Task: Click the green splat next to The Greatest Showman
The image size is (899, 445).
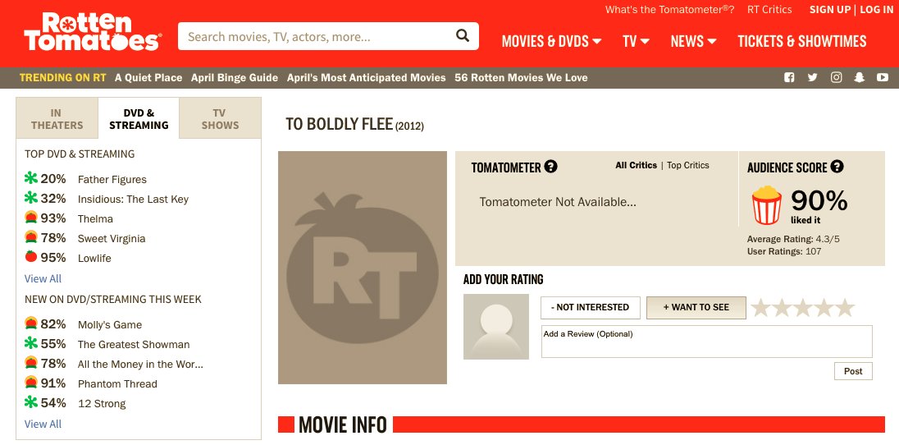Action: point(31,343)
